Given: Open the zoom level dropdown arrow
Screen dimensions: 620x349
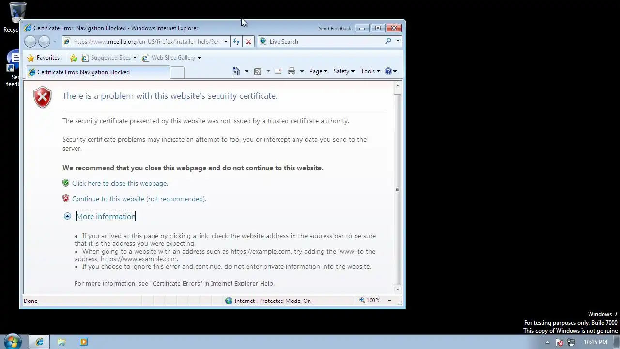Looking at the screenshot, I should [x=389, y=301].
